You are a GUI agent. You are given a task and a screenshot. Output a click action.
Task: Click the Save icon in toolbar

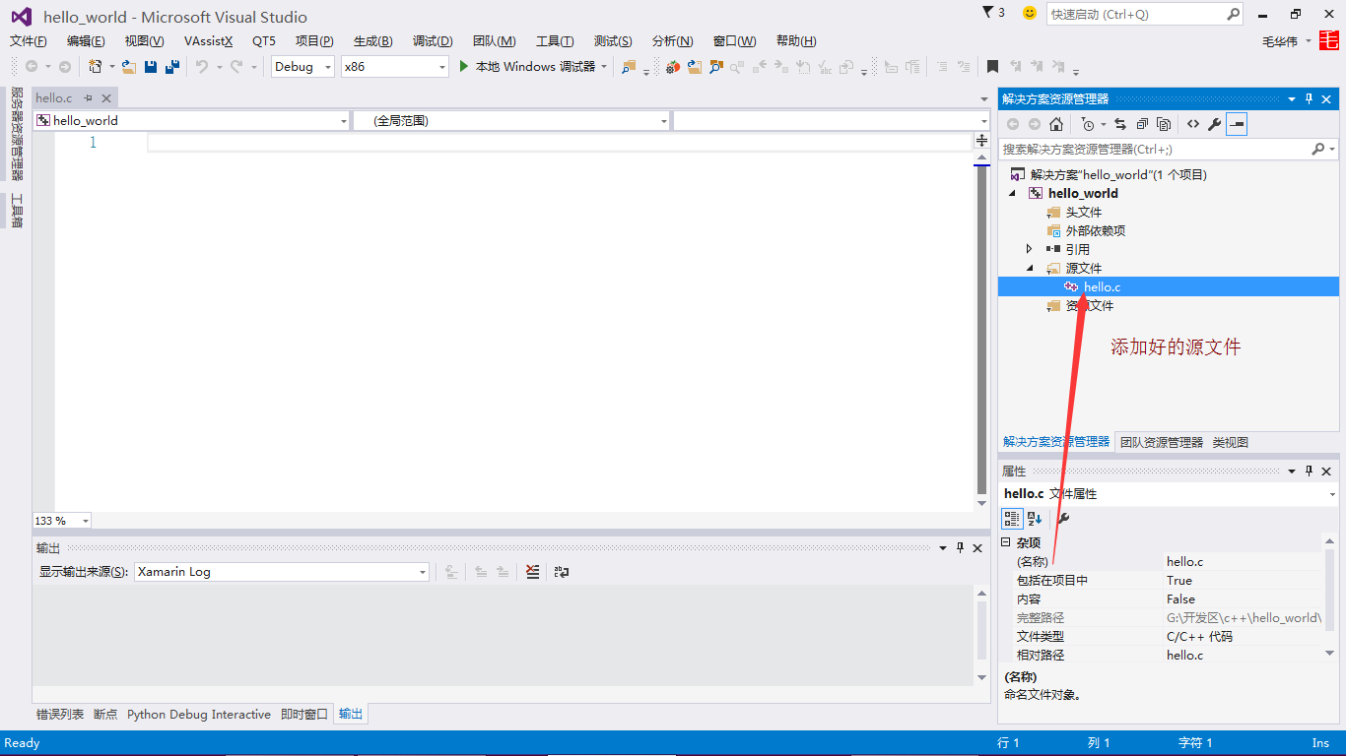click(x=151, y=66)
